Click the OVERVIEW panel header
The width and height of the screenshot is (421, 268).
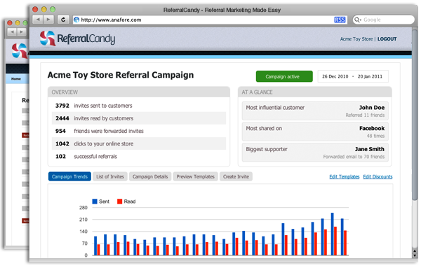click(139, 92)
